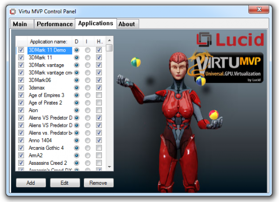The width and height of the screenshot is (279, 202).
Task: Enable H checkbox for Arcania Gothic 4
Action: 99,148
